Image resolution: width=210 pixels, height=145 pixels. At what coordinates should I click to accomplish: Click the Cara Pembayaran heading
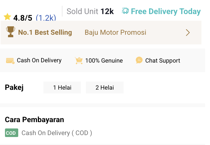35,120
